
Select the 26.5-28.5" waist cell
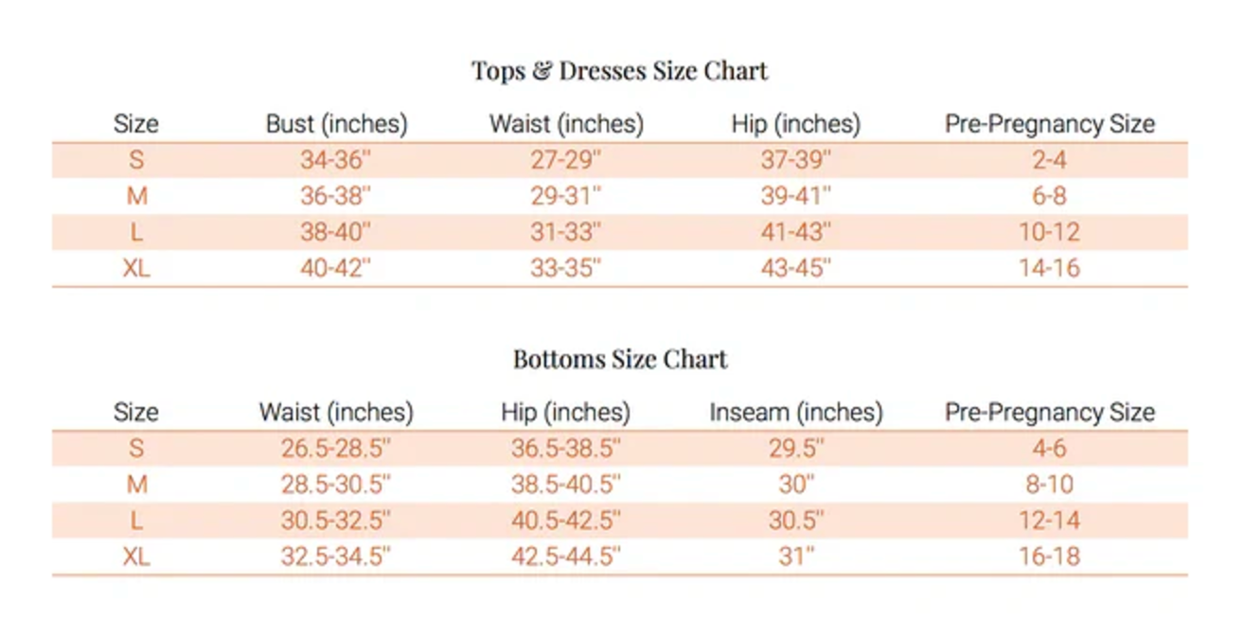(336, 449)
